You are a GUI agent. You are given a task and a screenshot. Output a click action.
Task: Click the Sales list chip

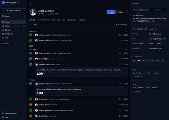[135, 73]
